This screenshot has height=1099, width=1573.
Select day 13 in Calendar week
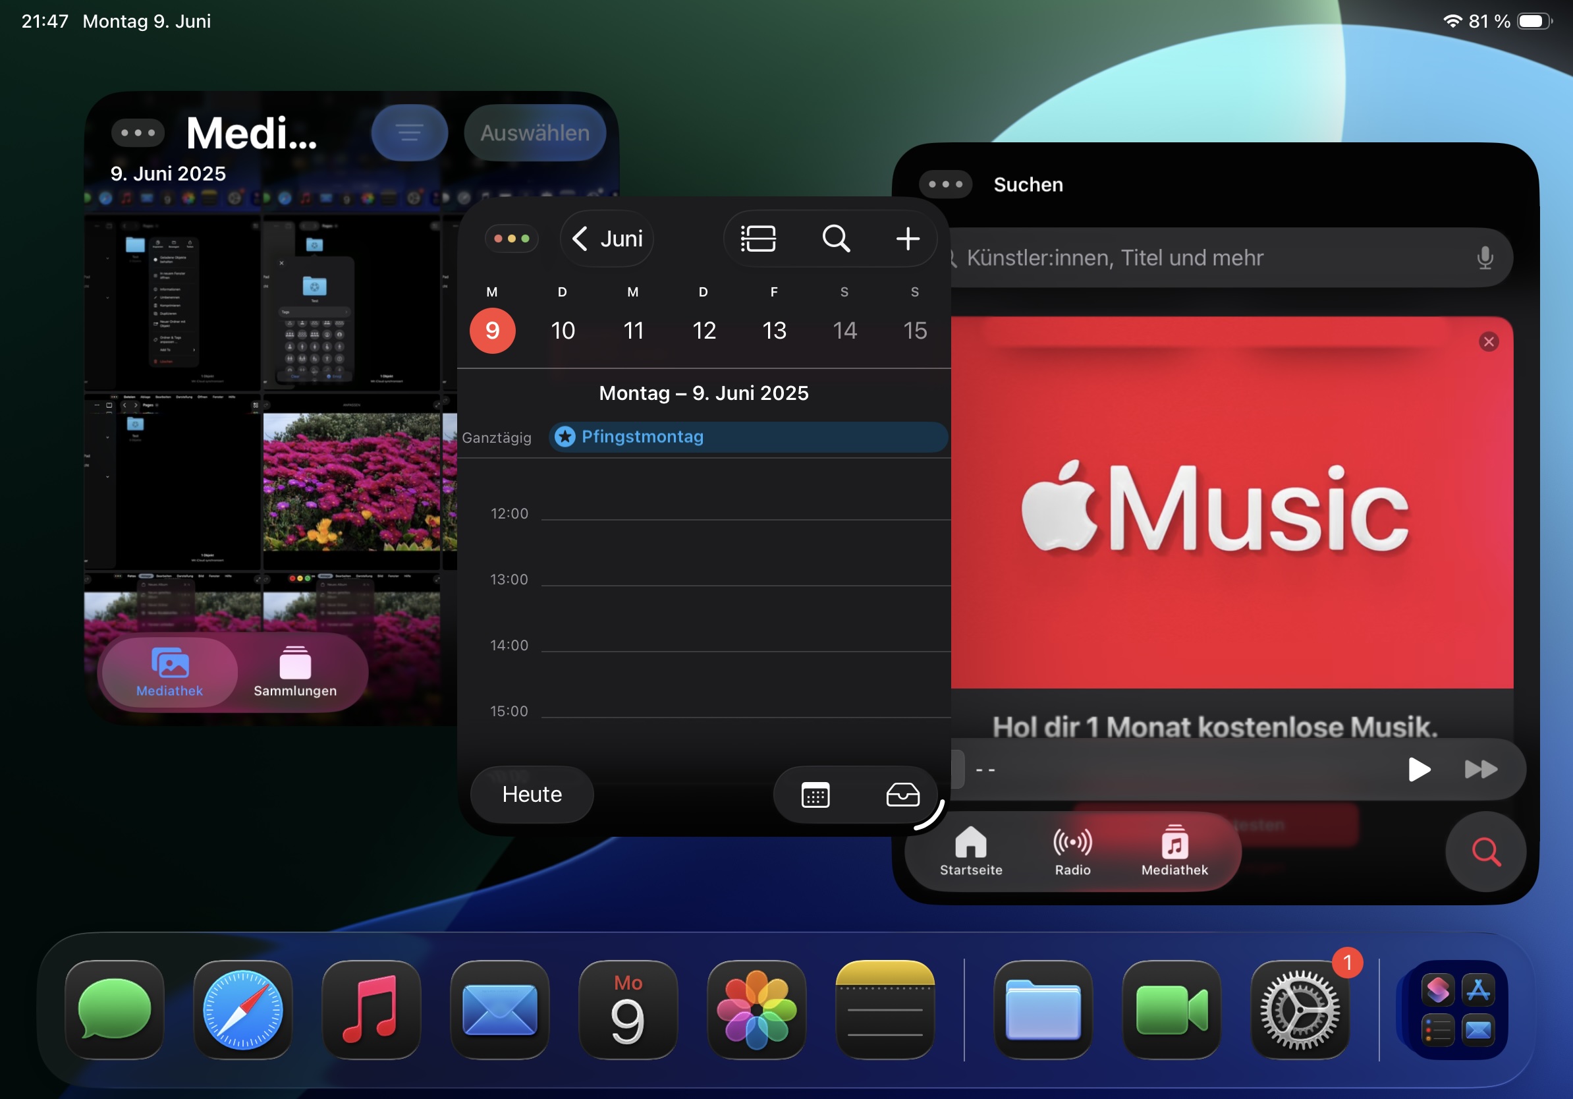tap(774, 330)
